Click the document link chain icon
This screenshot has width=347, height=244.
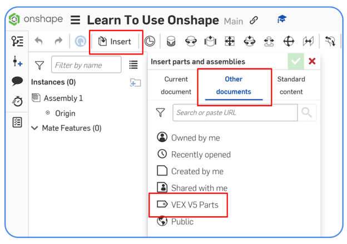click(254, 21)
